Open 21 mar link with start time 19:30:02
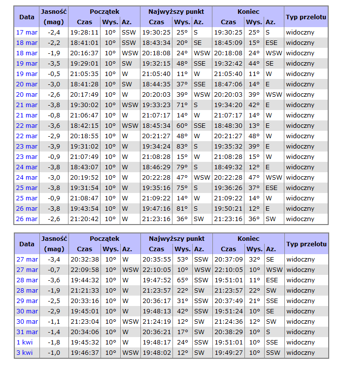342x381 pixels. coord(27,105)
